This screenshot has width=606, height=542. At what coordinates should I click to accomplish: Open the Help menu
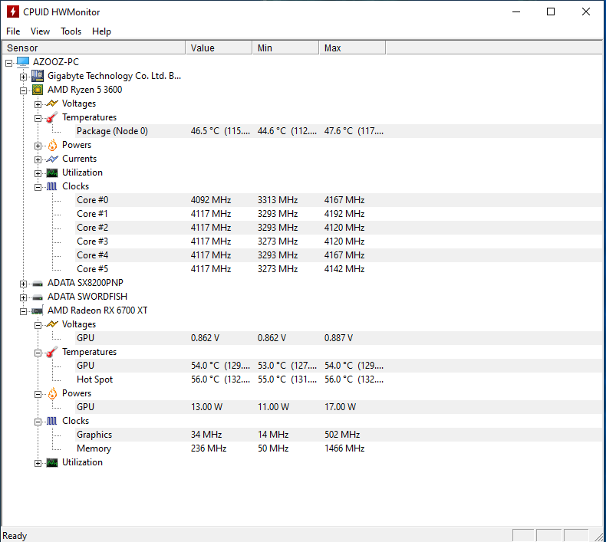(102, 31)
